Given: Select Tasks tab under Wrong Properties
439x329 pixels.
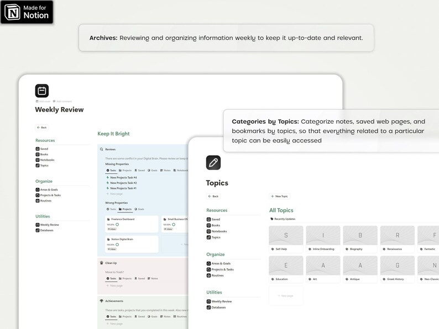Looking at the screenshot, I should pos(111,209).
